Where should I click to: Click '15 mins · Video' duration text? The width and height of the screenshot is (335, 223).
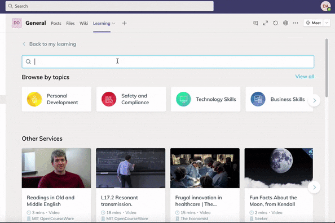[196, 212]
